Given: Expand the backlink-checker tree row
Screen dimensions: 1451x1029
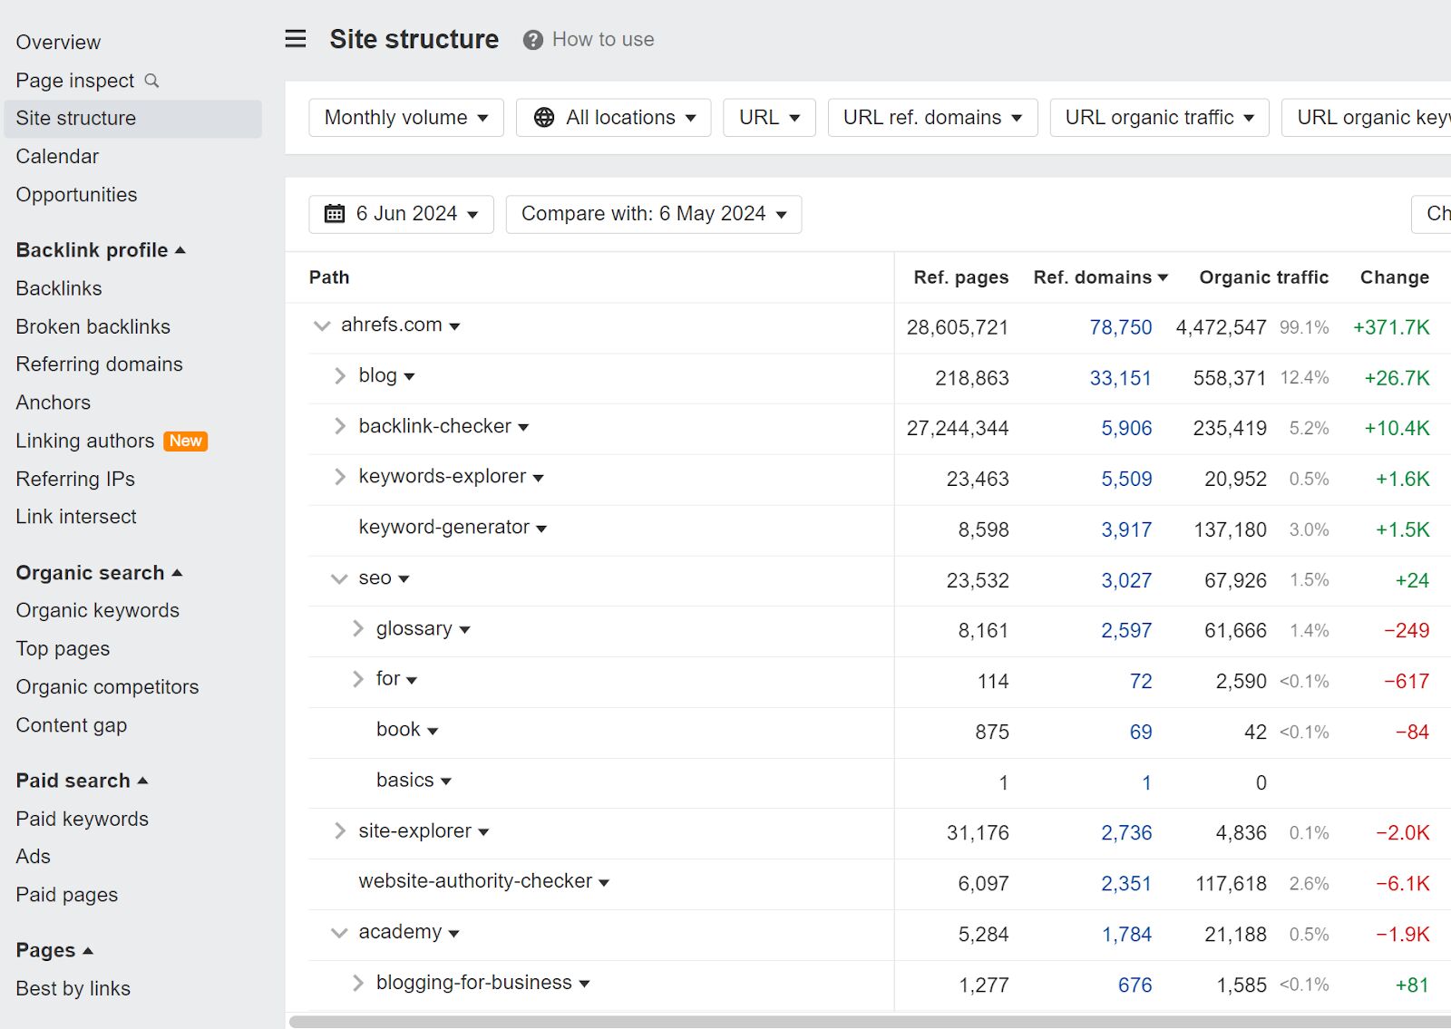Looking at the screenshot, I should (x=339, y=426).
